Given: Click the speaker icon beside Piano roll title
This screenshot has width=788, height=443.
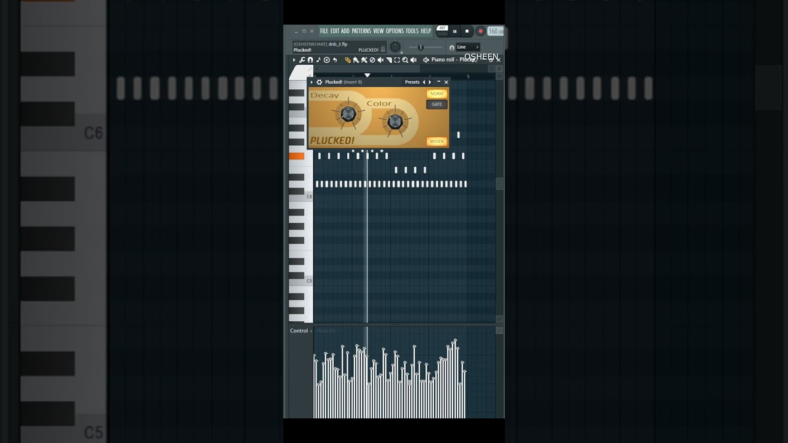Looking at the screenshot, I should 426,60.
